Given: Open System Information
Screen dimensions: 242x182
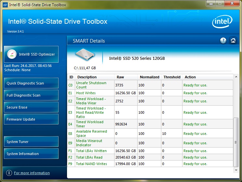Looking at the screenshot, I should 31,154.
